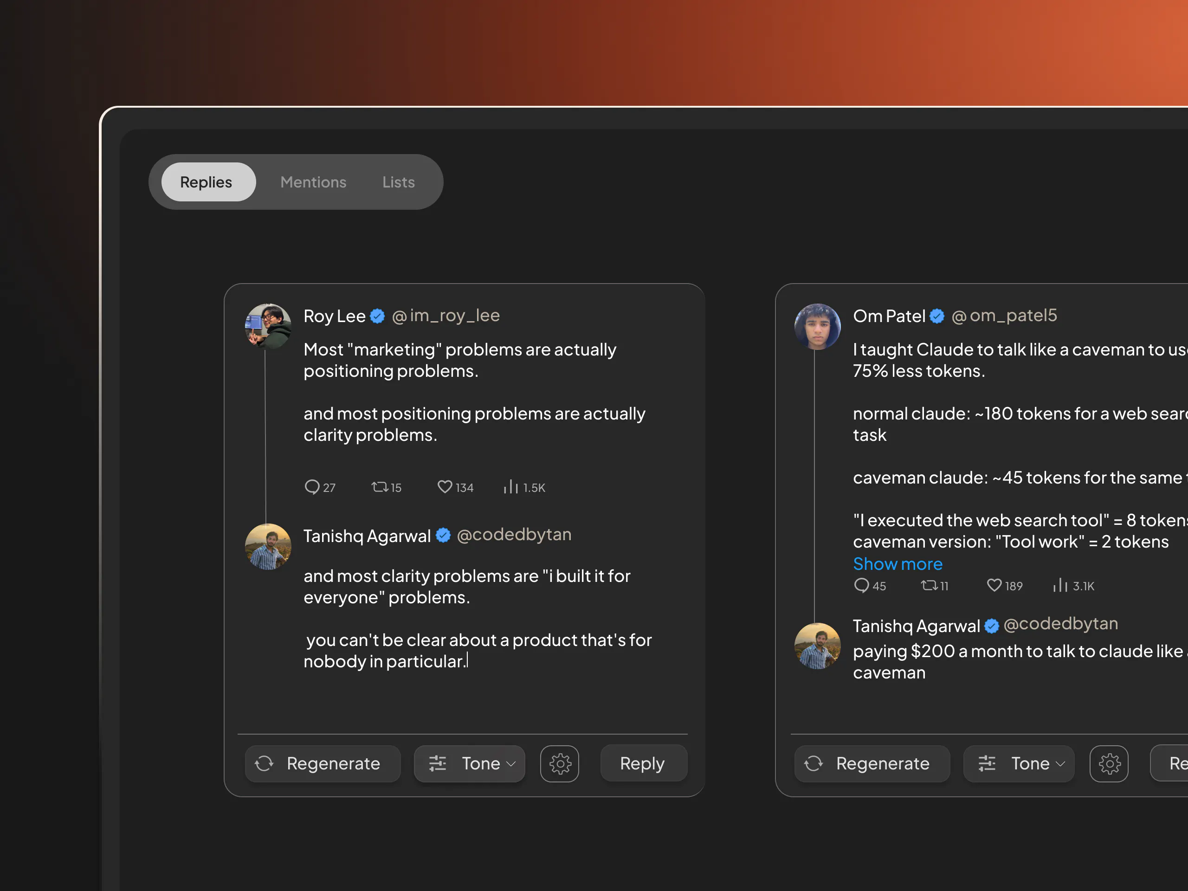Image resolution: width=1188 pixels, height=891 pixels.
Task: Click retweet icon showing 11
Action: click(x=929, y=585)
